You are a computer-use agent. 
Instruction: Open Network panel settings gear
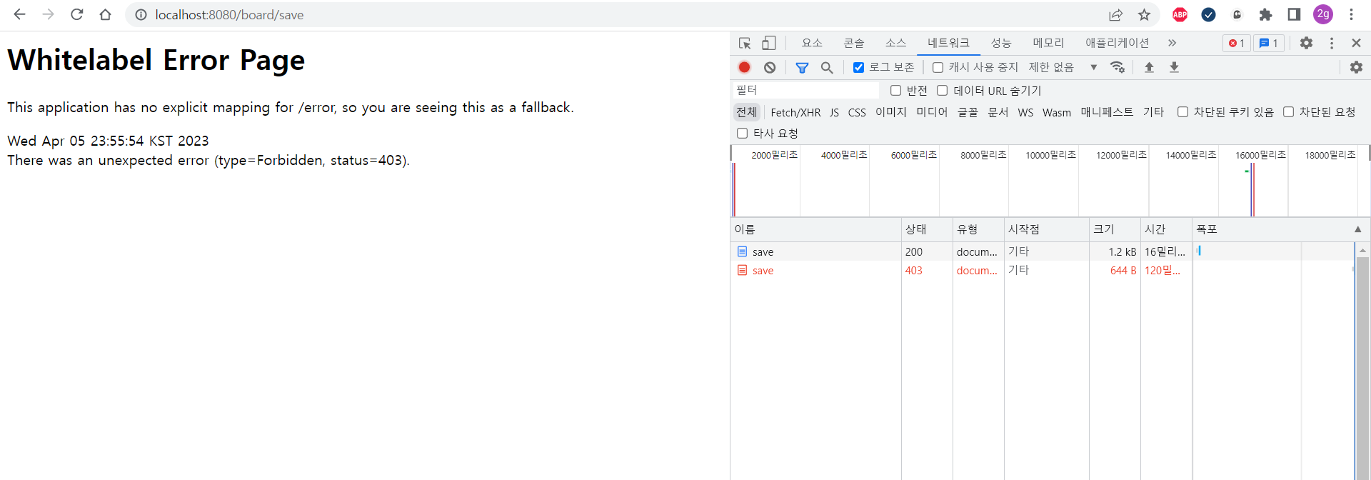pyautogui.click(x=1356, y=67)
